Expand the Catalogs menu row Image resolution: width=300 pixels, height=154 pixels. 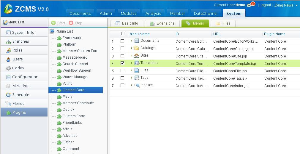click(131, 48)
